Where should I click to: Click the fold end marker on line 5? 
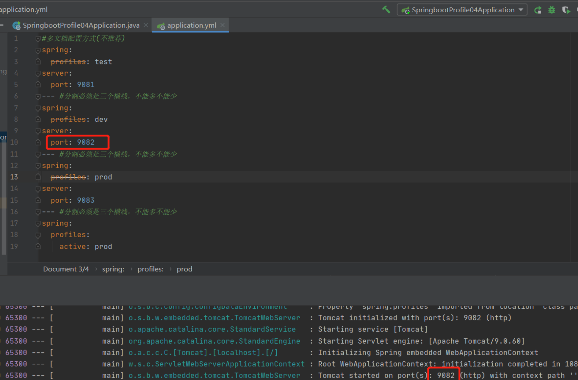point(38,85)
